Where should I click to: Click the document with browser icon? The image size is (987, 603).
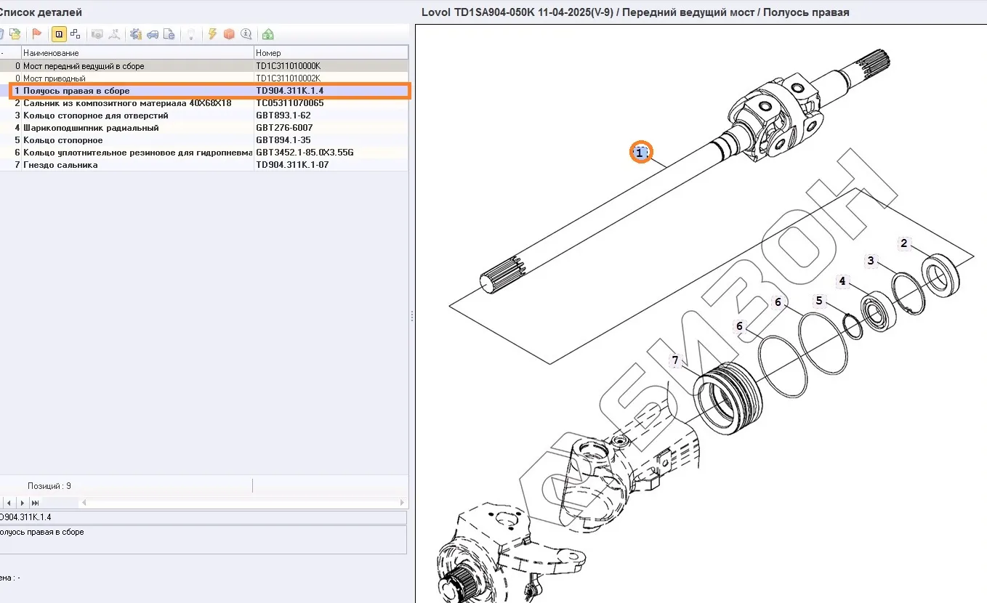(x=169, y=34)
